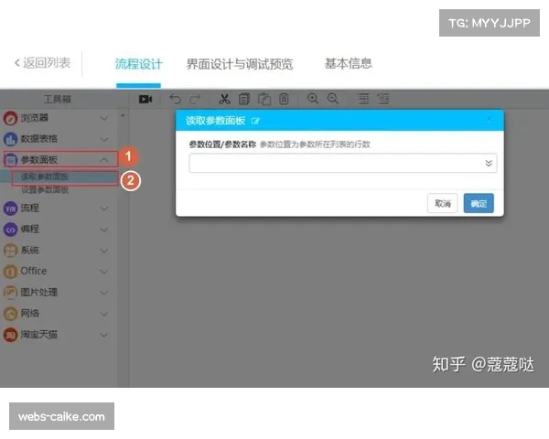Click the paste icon in toolbar
The width and height of the screenshot is (549, 439).
coord(264,99)
